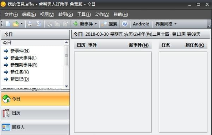The height and width of the screenshot is (135, 212).
Task: Select the 联系人 navigation button
Action: pos(35,127)
